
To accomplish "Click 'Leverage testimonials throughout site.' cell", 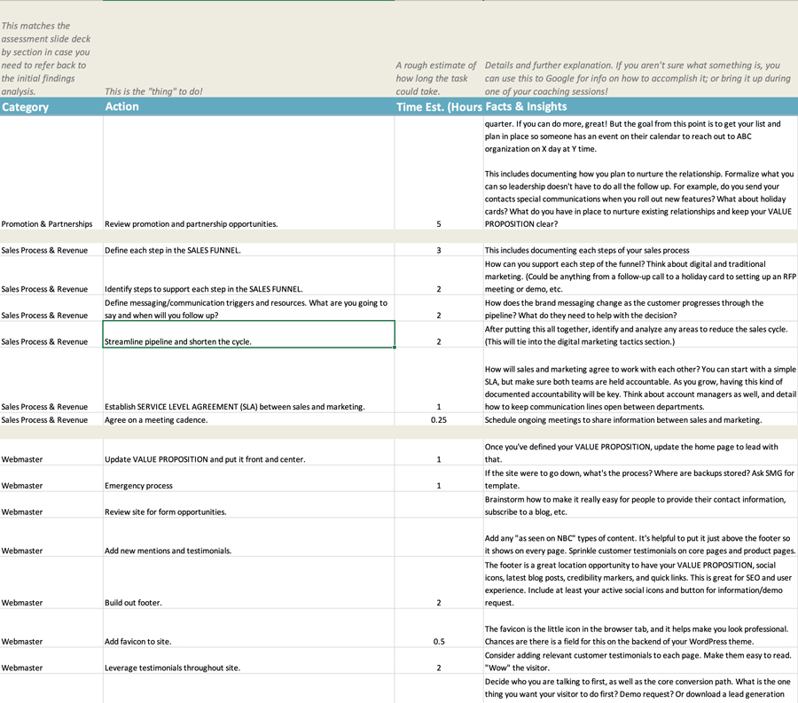I will tap(248, 660).
